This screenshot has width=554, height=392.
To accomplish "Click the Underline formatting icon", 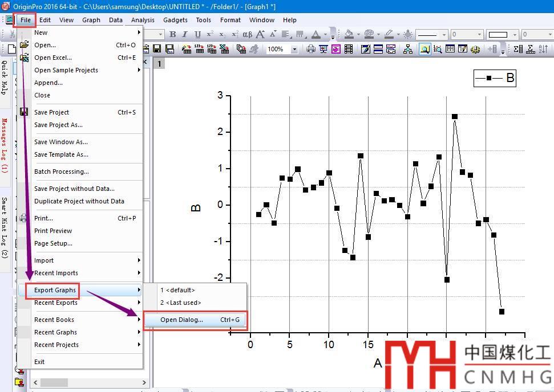I will tap(197, 35).
